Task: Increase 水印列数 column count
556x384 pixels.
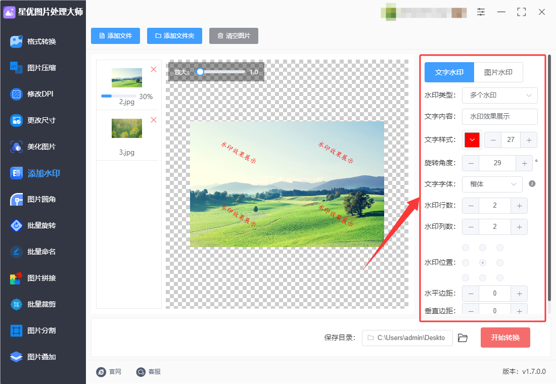Action: pos(519,227)
